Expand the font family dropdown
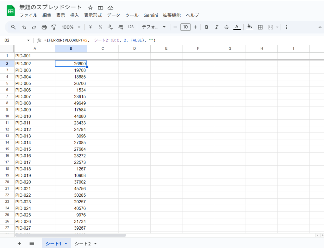This screenshot has width=324, height=248. coord(154,27)
